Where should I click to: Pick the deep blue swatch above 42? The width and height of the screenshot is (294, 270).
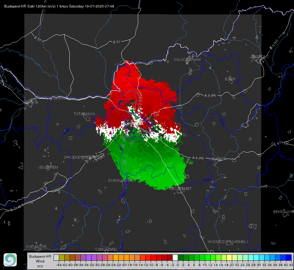[289, 257]
